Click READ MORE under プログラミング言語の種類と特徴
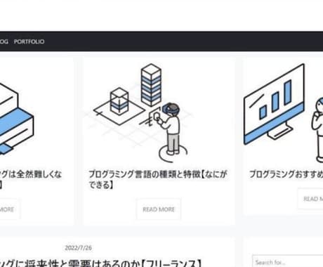The height and width of the screenshot is (267, 323). pos(159,209)
